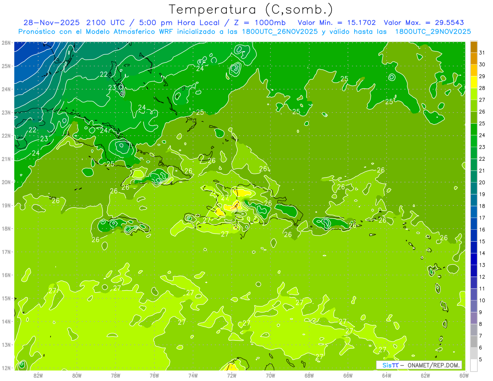Click the "60W" longitude axis label
This screenshot has height=381, width=493.
(464, 375)
